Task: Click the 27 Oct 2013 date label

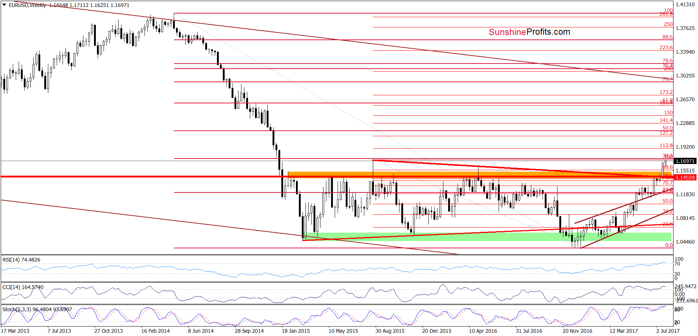Action: pyautogui.click(x=109, y=331)
